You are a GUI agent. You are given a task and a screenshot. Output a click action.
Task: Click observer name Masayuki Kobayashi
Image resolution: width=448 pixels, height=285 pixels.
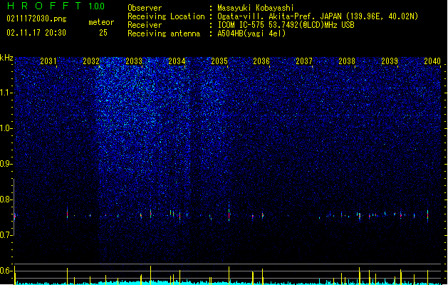[x=256, y=8]
